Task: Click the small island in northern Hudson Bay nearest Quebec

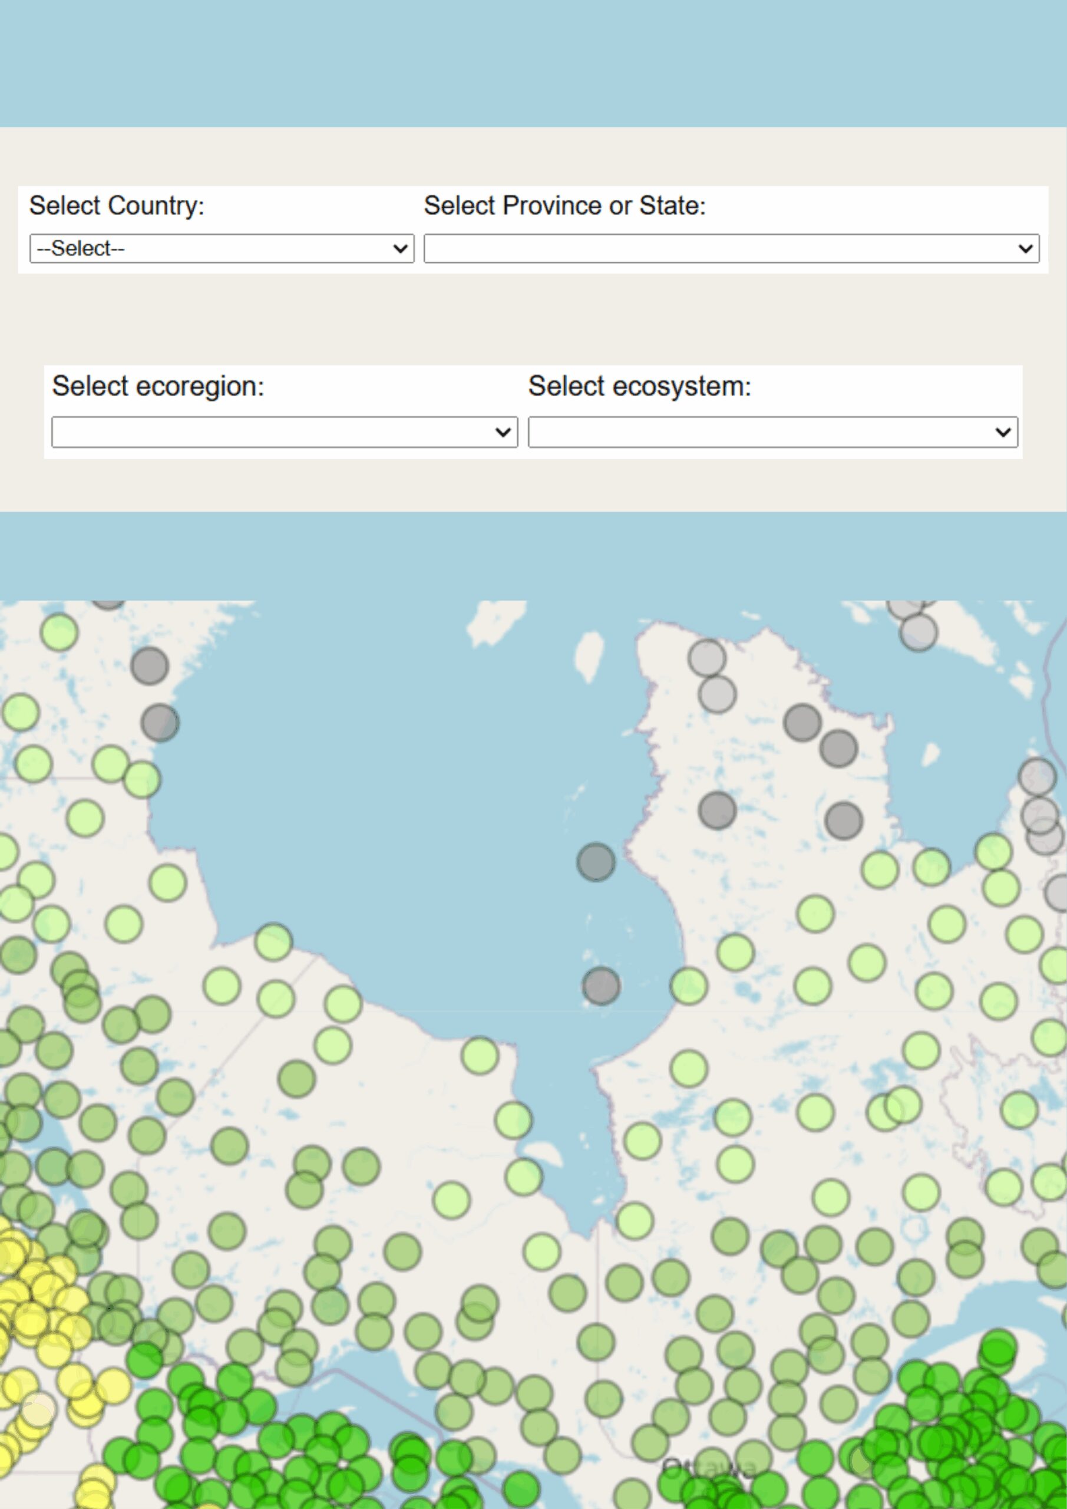Action: pos(589,655)
